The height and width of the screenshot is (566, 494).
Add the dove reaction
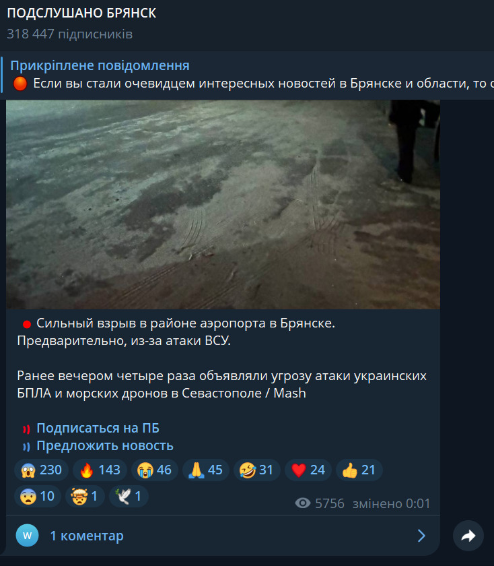[x=129, y=497]
